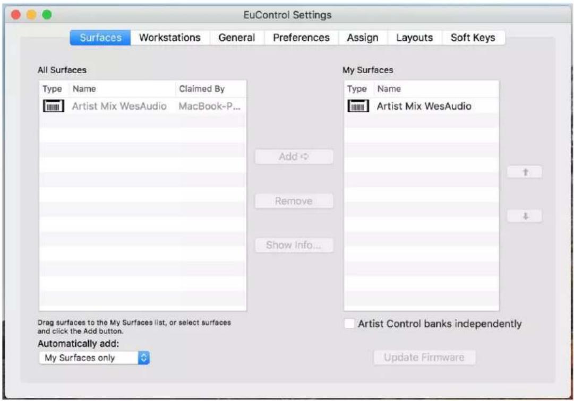The image size is (574, 401).
Task: Click the Type column header in All Surfaces
Action: click(x=54, y=89)
